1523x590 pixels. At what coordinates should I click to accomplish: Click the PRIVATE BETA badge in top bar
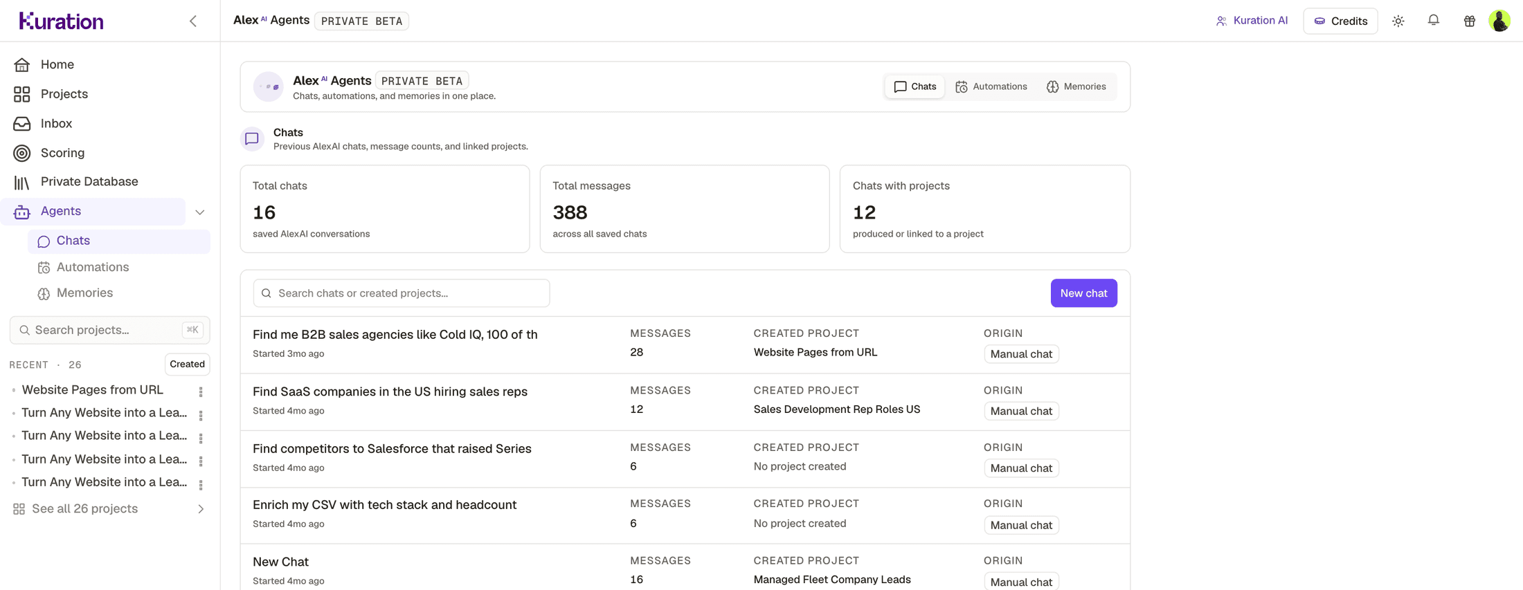(361, 21)
